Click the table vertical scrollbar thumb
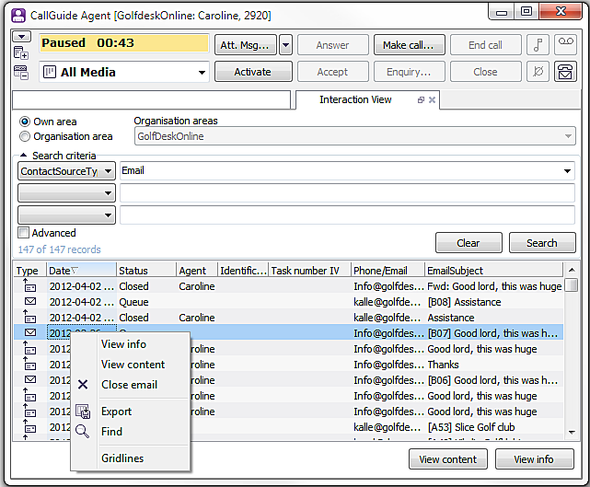Image resolution: width=590 pixels, height=487 pixels. point(572,284)
